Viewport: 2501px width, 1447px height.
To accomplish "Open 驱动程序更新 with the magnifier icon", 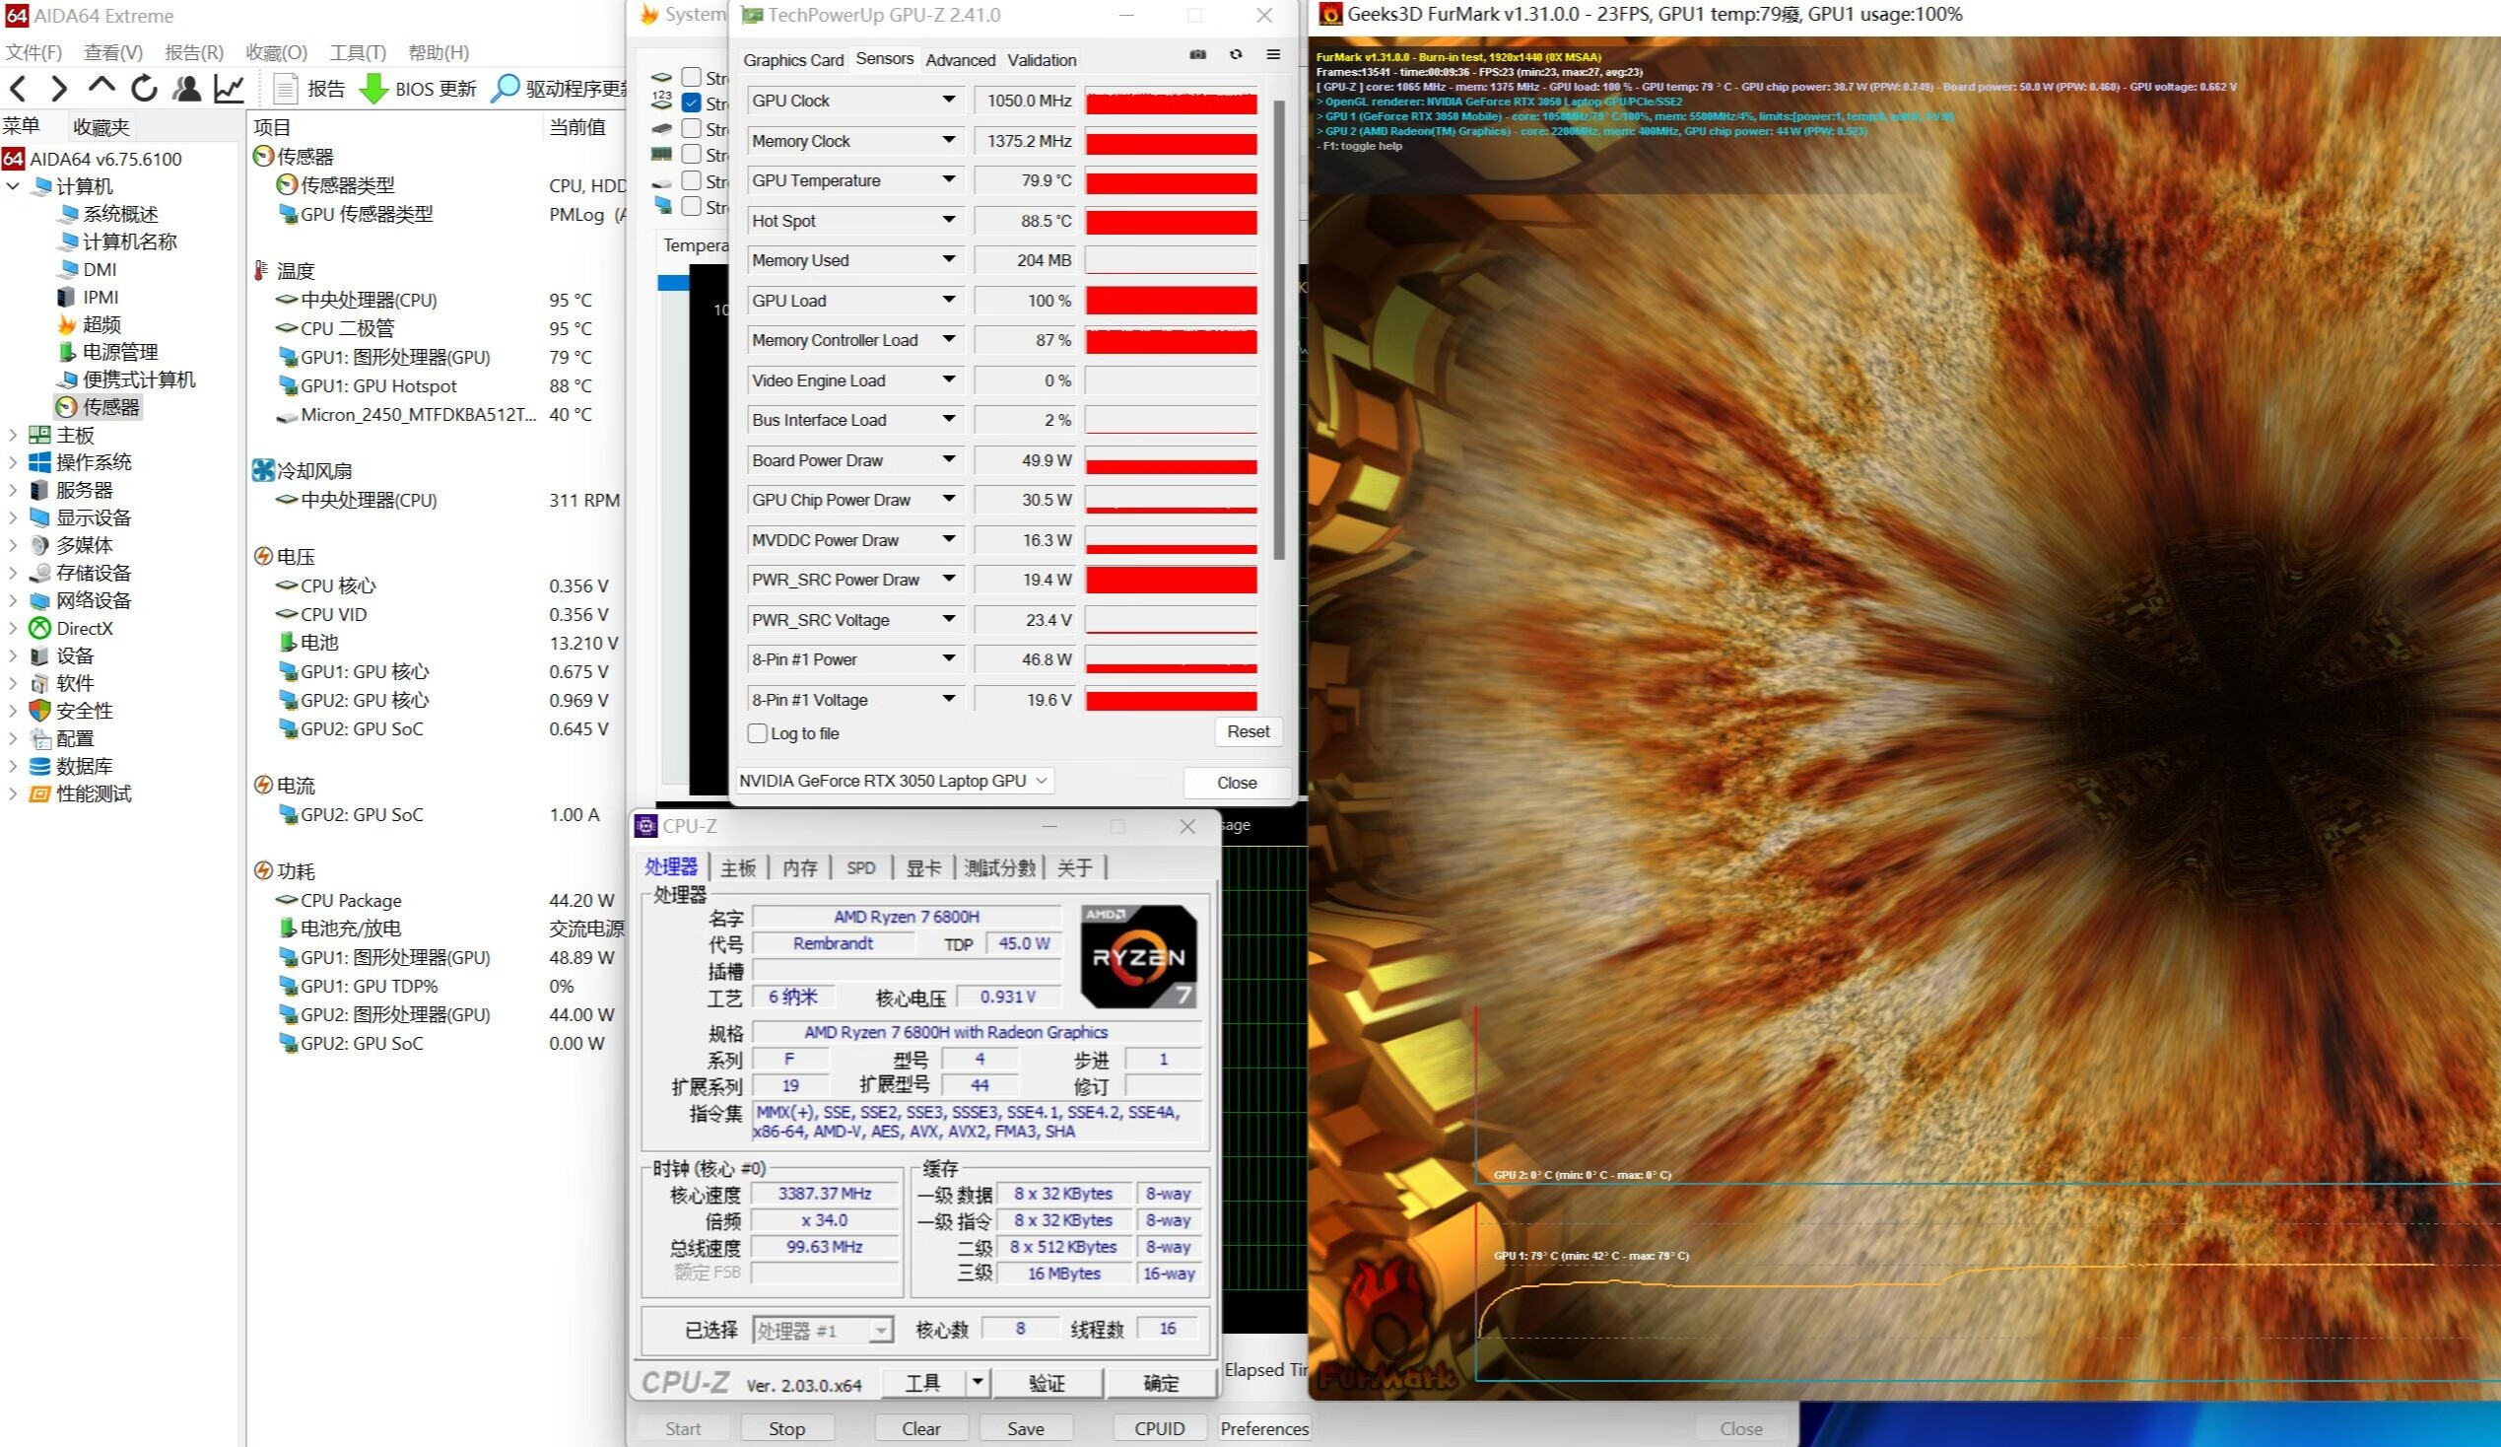I will coord(507,89).
